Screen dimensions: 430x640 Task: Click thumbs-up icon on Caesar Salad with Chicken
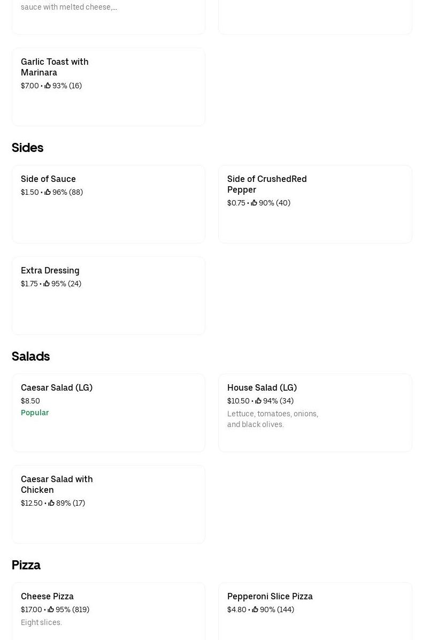[x=51, y=503]
